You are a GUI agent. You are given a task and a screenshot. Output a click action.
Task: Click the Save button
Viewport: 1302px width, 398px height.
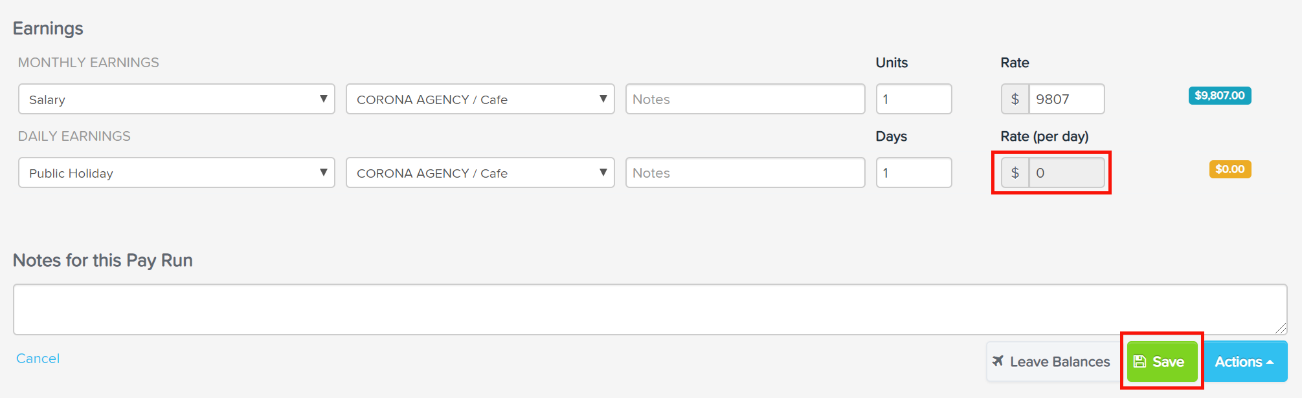click(x=1162, y=362)
